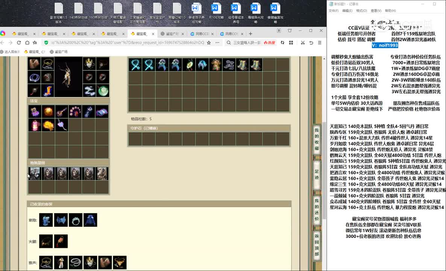Click the golden mask helmet equipment icon

90,64
